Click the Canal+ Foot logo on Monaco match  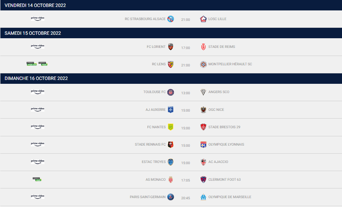click(x=37, y=179)
